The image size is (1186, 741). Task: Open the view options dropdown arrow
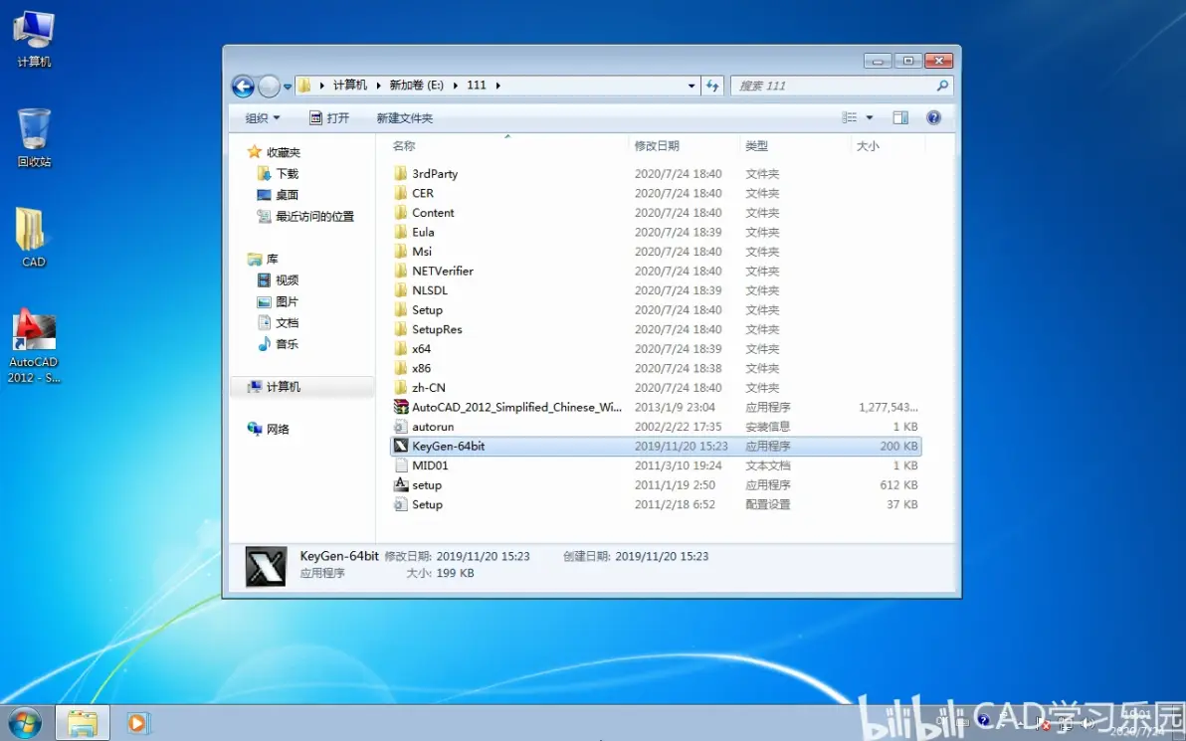869,117
